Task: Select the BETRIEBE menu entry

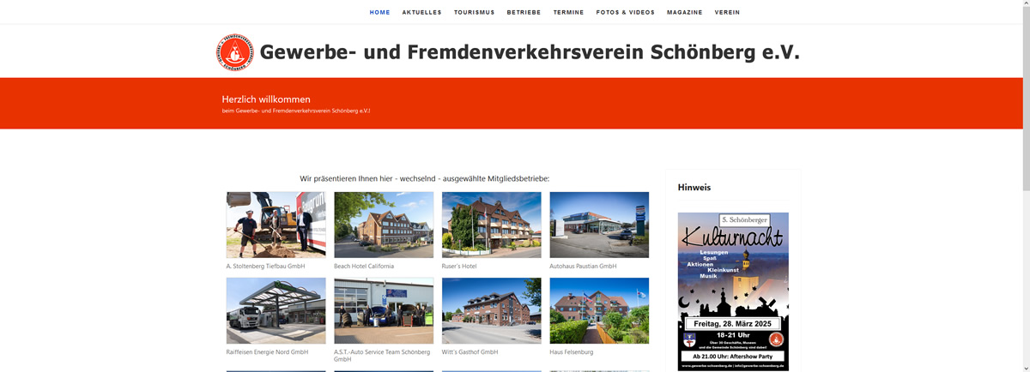Action: coord(524,13)
